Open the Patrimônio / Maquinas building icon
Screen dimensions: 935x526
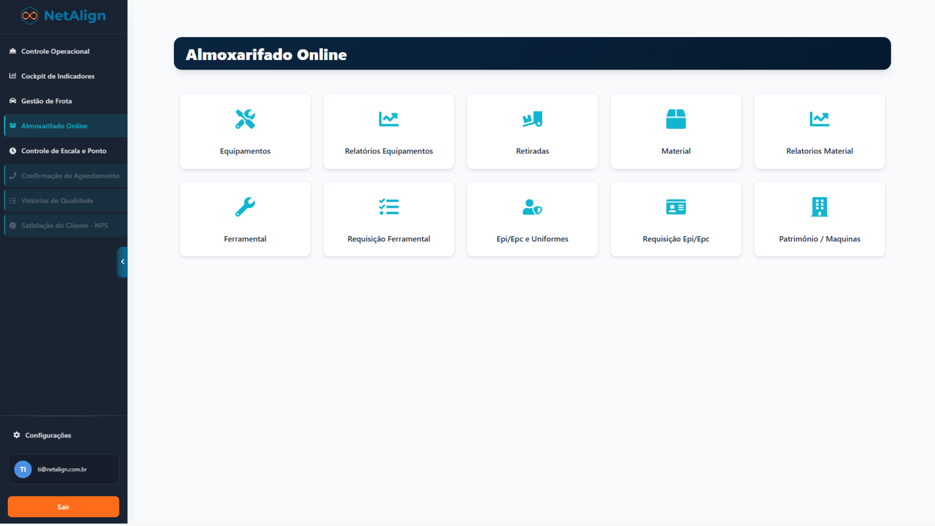click(x=820, y=207)
